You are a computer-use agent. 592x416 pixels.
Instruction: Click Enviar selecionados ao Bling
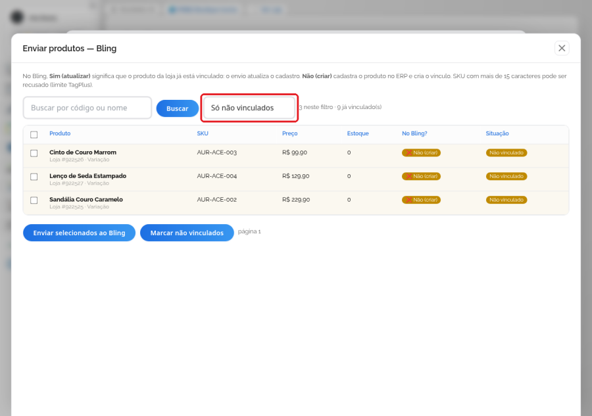click(x=80, y=233)
